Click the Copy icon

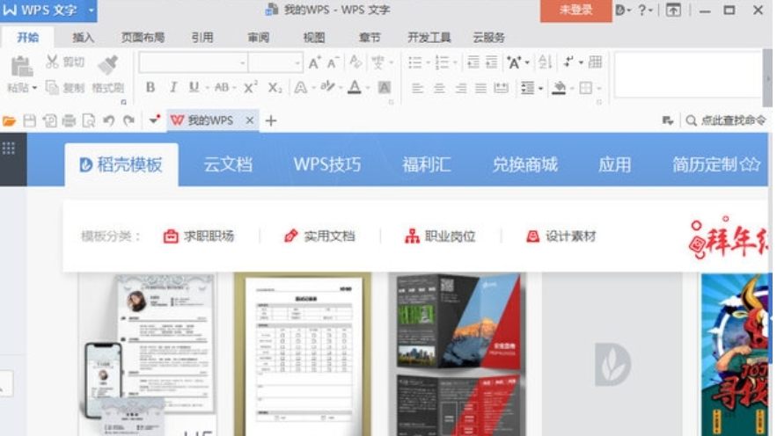52,88
